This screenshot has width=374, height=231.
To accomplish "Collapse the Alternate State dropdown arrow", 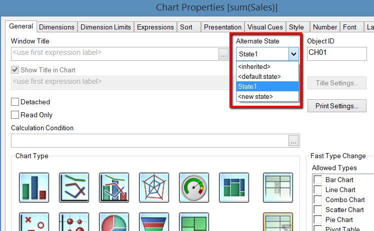I will [293, 54].
